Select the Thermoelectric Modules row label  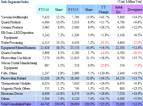pos(16,83)
